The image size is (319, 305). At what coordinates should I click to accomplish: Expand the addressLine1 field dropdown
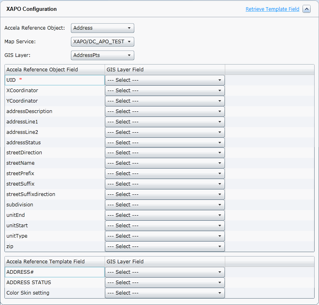coord(165,122)
